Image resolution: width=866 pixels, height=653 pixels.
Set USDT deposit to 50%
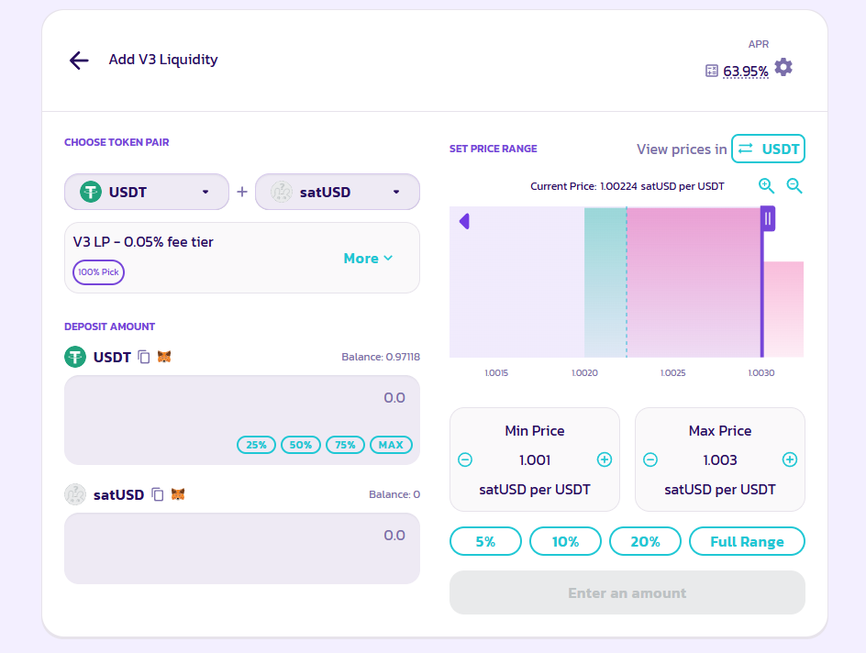pyautogui.click(x=300, y=445)
